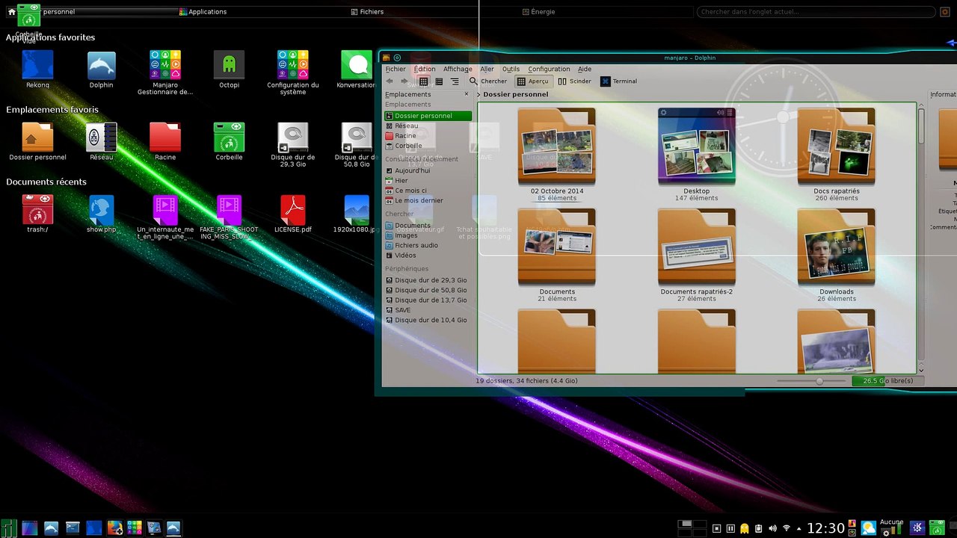
Task: Launch Dolphin from favorite applications
Action: click(x=101, y=69)
